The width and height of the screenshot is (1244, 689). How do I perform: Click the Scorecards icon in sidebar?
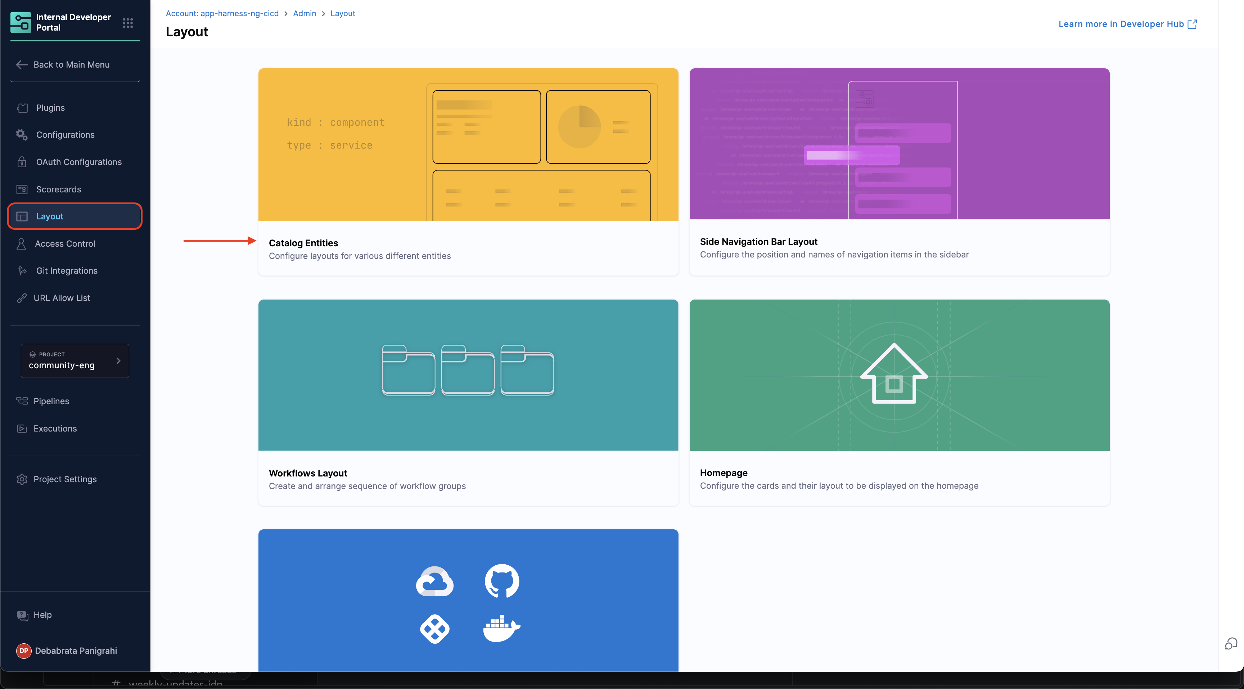coord(22,189)
